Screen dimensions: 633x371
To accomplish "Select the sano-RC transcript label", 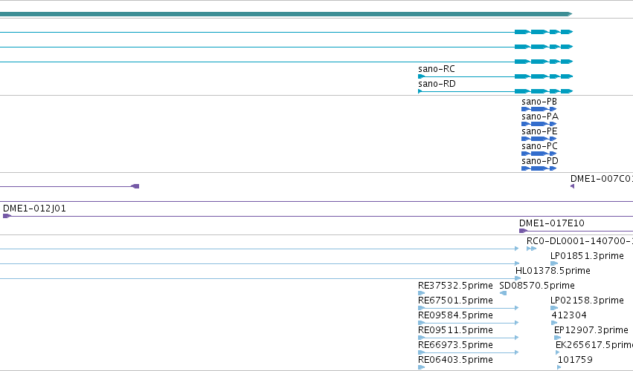I will (437, 69).
